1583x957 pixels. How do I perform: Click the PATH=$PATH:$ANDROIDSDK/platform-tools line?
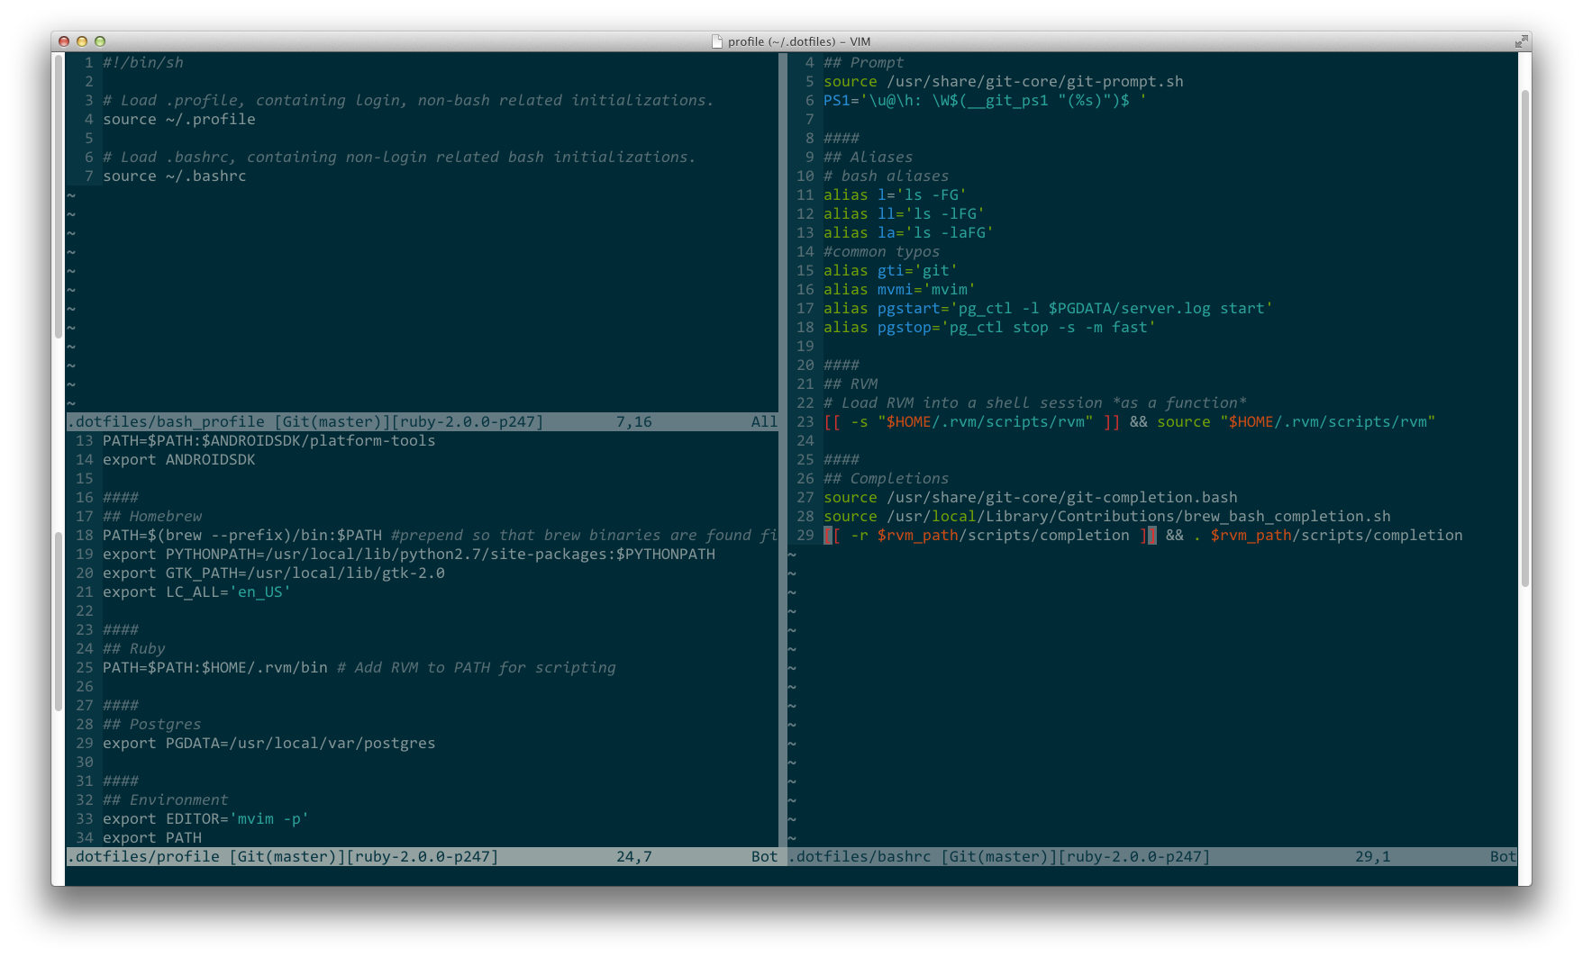tap(269, 440)
